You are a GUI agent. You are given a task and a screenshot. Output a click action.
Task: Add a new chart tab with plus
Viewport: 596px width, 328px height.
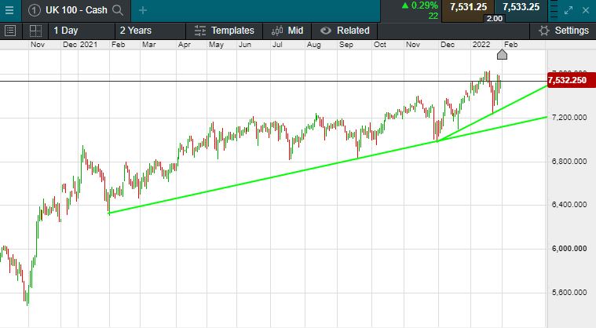tap(142, 10)
